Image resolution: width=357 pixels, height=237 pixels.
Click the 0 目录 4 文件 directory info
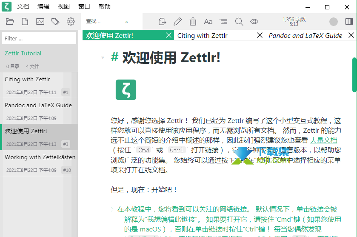point(23,66)
